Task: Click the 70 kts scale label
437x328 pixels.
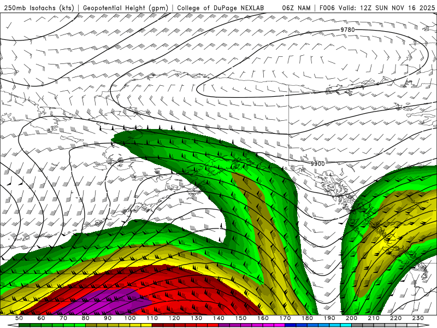Action: click(63, 318)
